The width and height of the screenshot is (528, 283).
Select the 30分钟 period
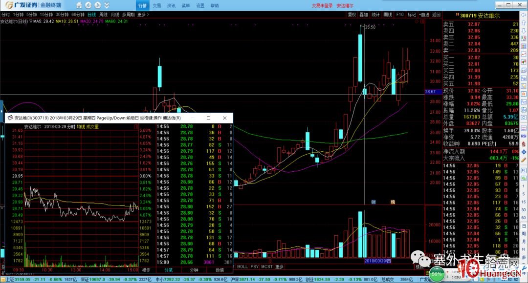click(62, 15)
